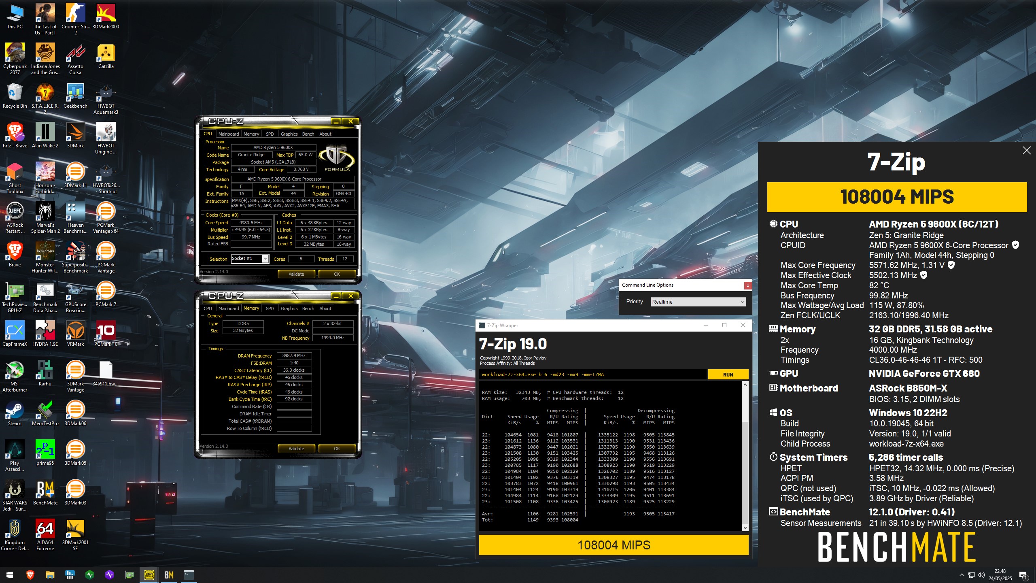
Task: Launch Heaven Benchmark shortcut
Action: pyautogui.click(x=75, y=217)
